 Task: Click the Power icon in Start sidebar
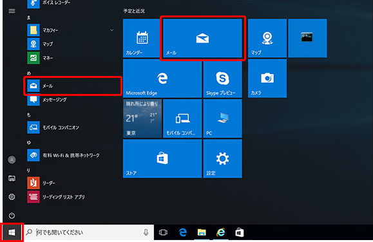[x=12, y=216]
